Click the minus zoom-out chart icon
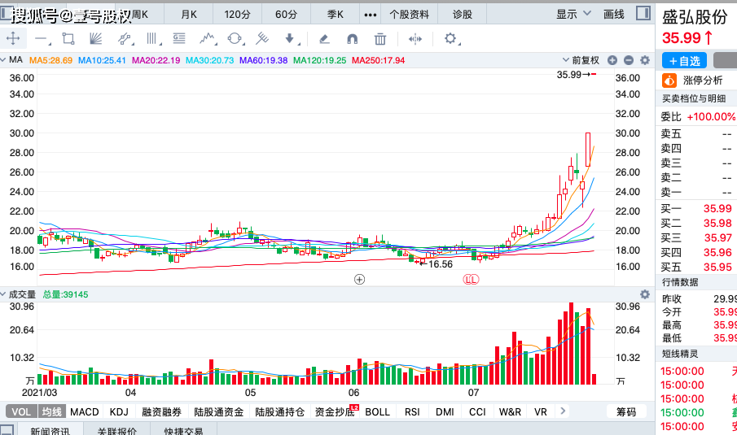The width and height of the screenshot is (737, 435). [x=629, y=60]
